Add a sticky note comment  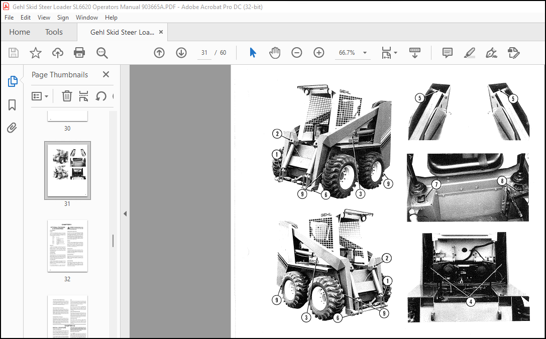pyautogui.click(x=447, y=53)
